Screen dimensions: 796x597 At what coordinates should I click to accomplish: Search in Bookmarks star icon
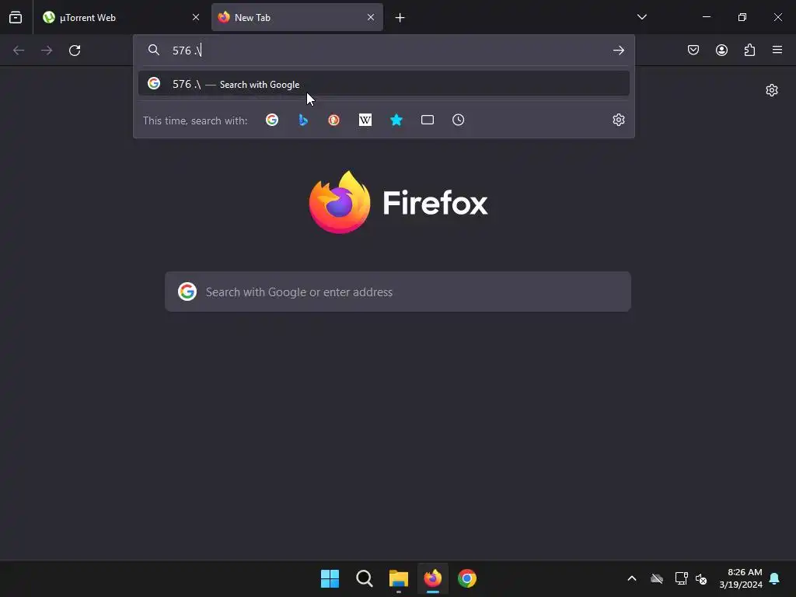396,120
